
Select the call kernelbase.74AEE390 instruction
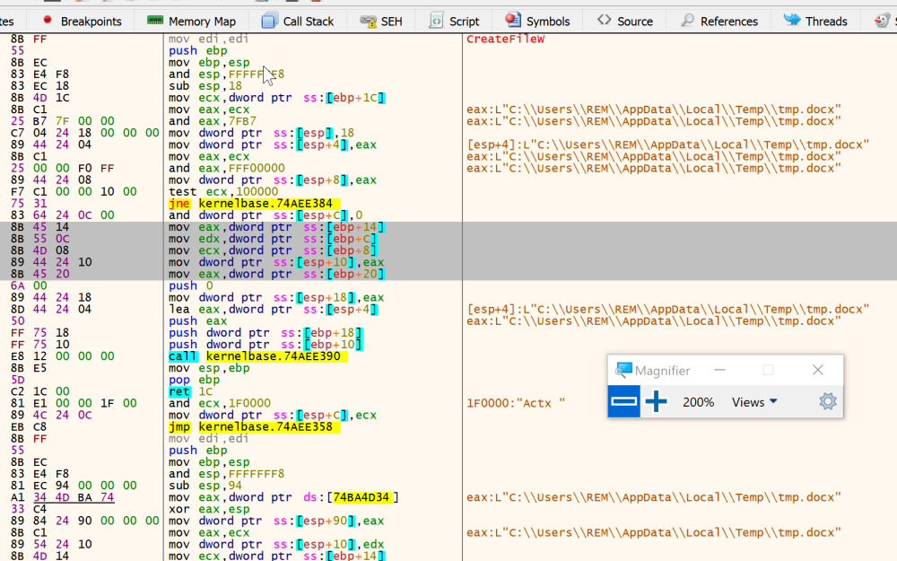click(x=254, y=355)
